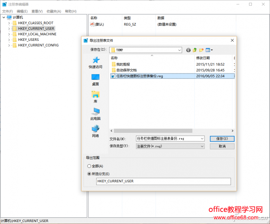Select HKEY_CURRENT_CONFIG in the registry tree
The width and height of the screenshot is (270, 224).
(x=38, y=45)
